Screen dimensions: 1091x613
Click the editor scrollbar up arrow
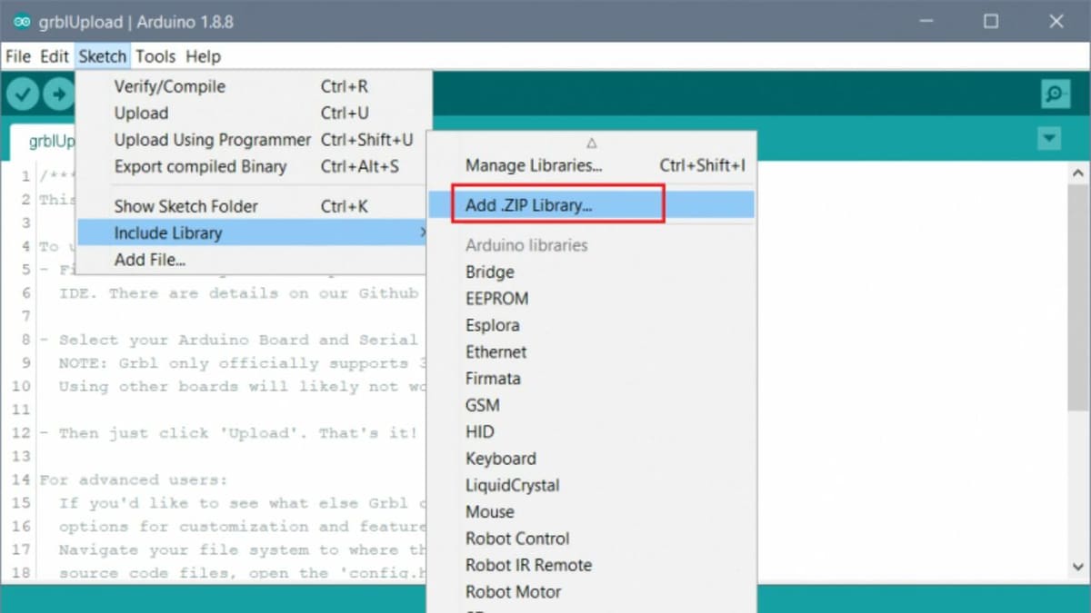1080,173
